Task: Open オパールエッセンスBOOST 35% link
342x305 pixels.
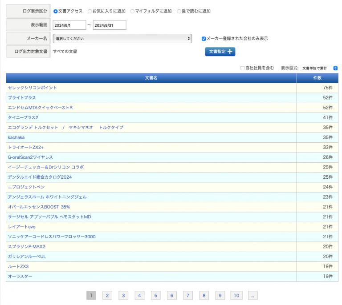Action: (39, 207)
